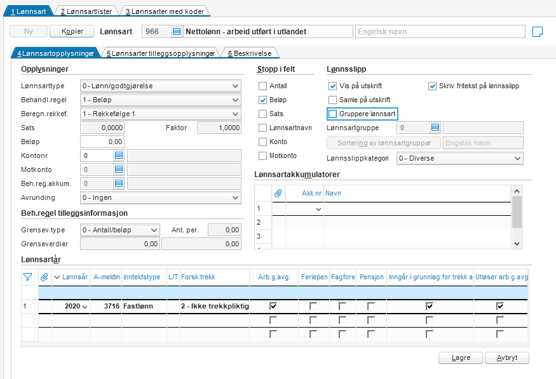
Task: Toggle Inngår i grunnlag checkbox in 2020 row
Action: click(430, 306)
